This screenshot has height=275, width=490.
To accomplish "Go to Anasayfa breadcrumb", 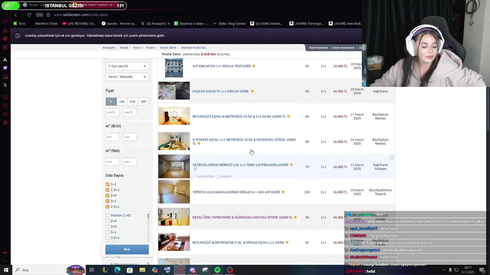I will coord(109,48).
